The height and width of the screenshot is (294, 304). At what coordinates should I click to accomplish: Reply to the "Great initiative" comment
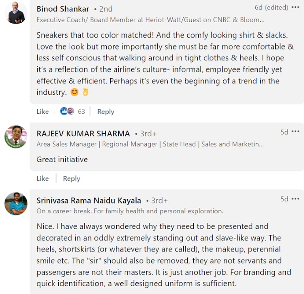point(72,179)
